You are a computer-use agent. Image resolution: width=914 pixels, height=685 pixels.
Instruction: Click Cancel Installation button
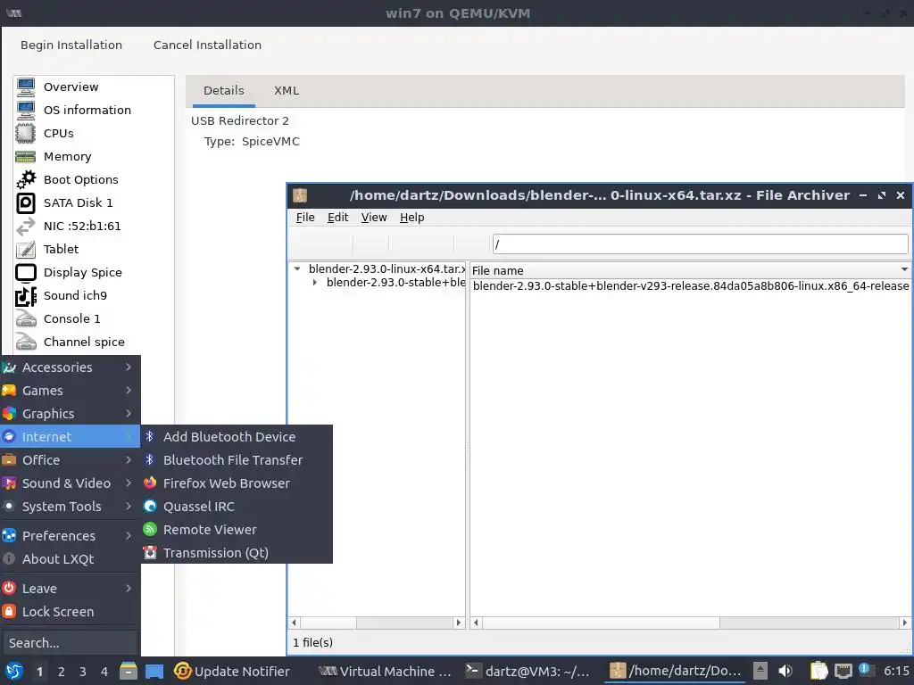[207, 45]
